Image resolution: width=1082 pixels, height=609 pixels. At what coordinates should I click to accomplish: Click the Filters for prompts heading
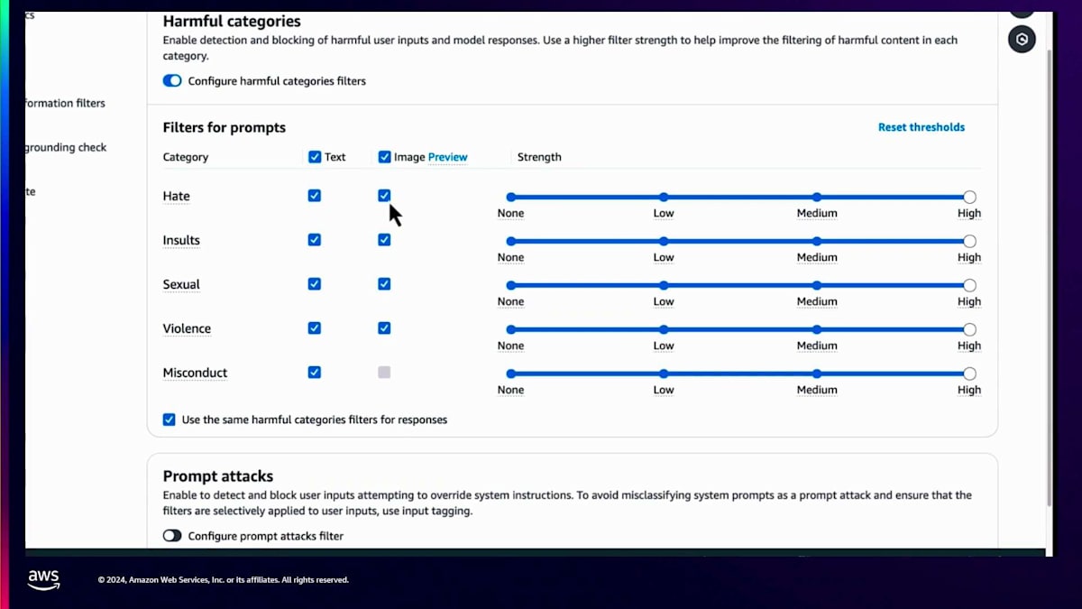225,127
